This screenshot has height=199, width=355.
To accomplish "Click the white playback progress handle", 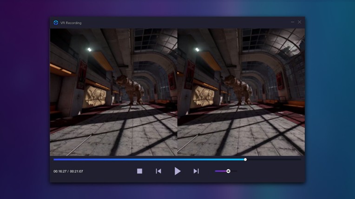I will (x=245, y=160).
